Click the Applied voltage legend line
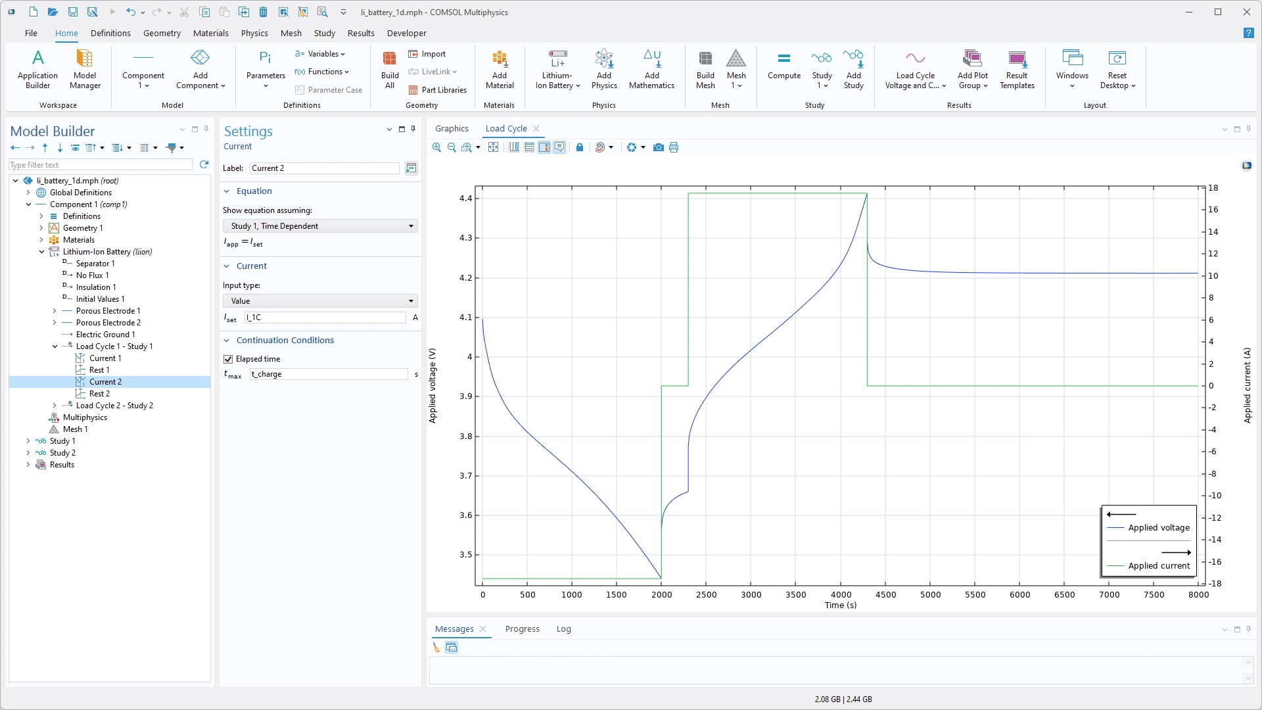The image size is (1262, 710). point(1116,528)
